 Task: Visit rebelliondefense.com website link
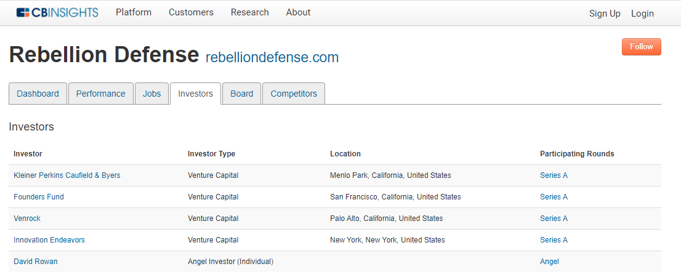point(272,57)
